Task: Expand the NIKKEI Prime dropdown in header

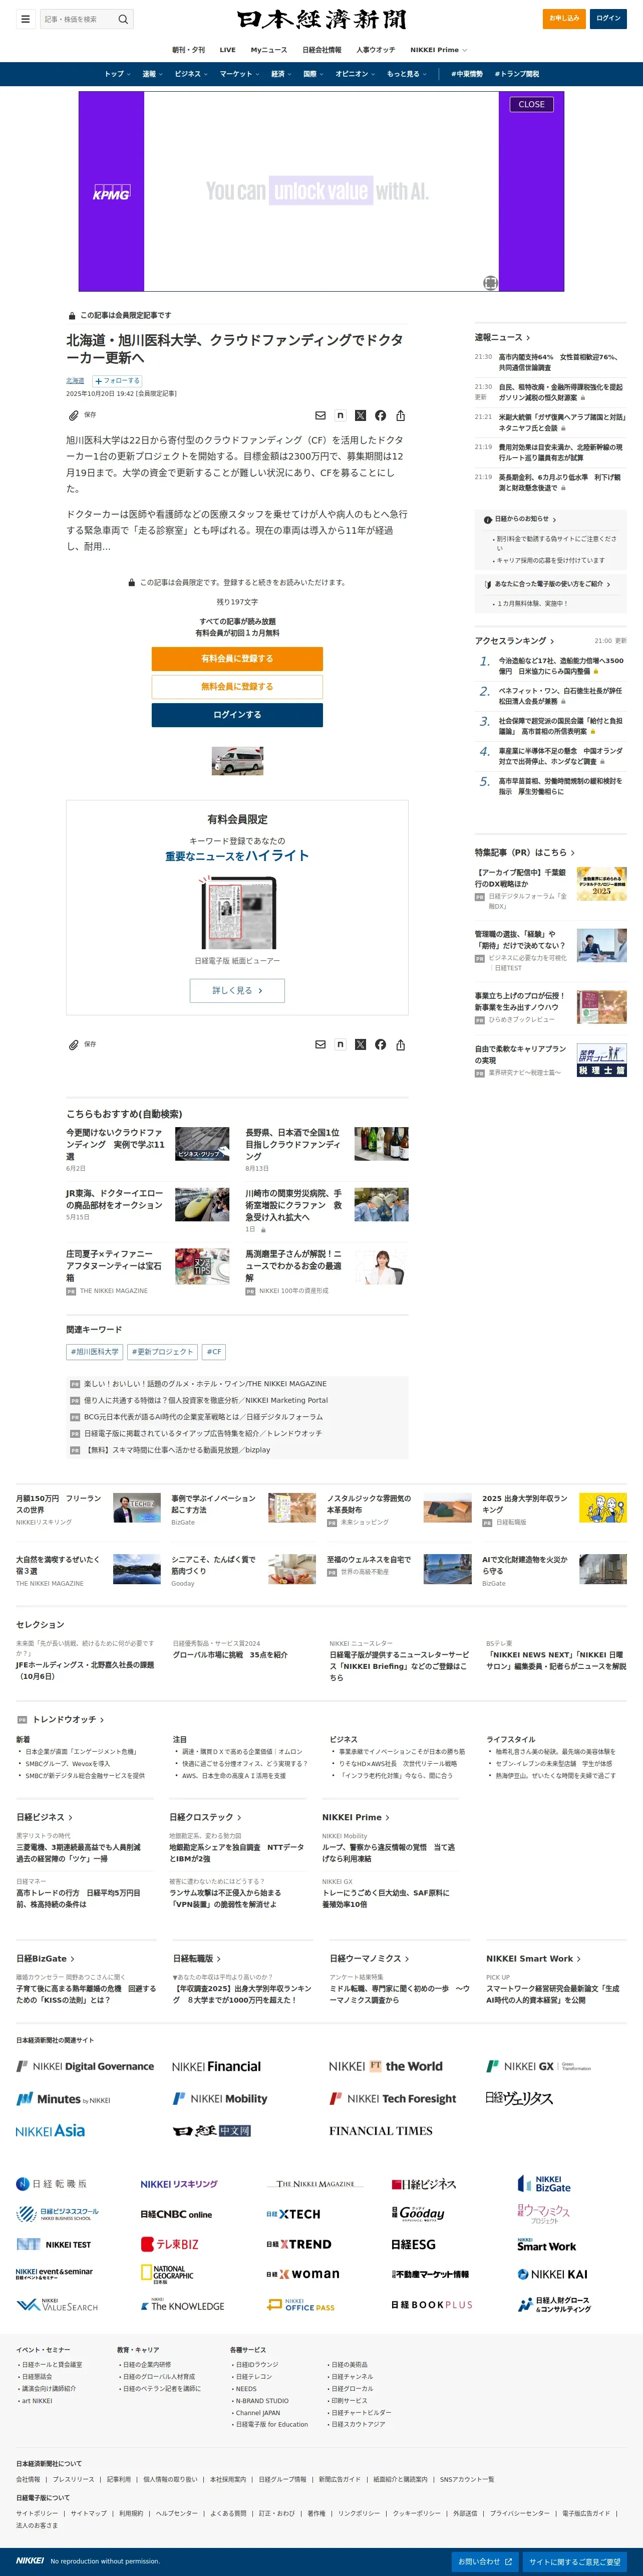Action: (438, 50)
